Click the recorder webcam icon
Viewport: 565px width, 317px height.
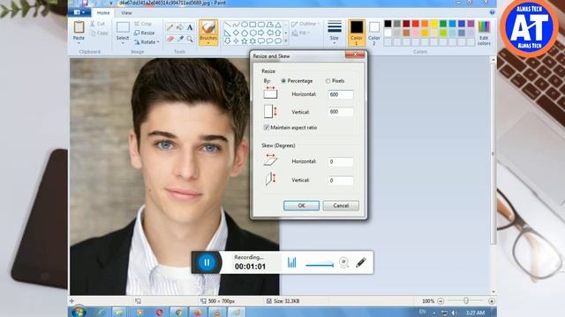coord(343,262)
